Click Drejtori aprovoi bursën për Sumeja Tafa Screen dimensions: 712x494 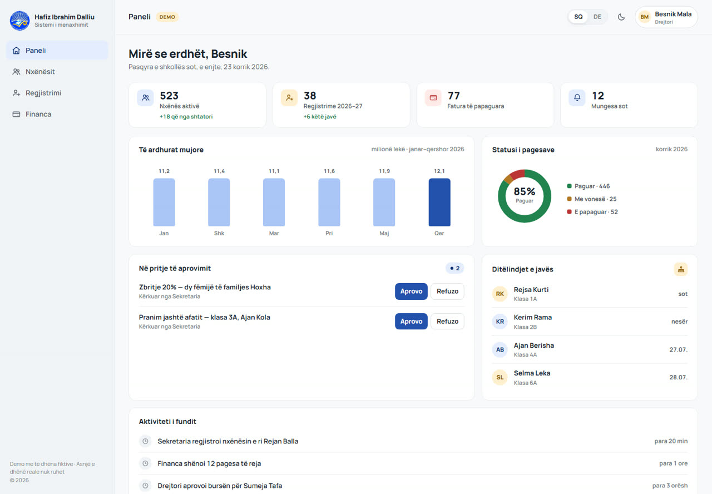(x=220, y=486)
